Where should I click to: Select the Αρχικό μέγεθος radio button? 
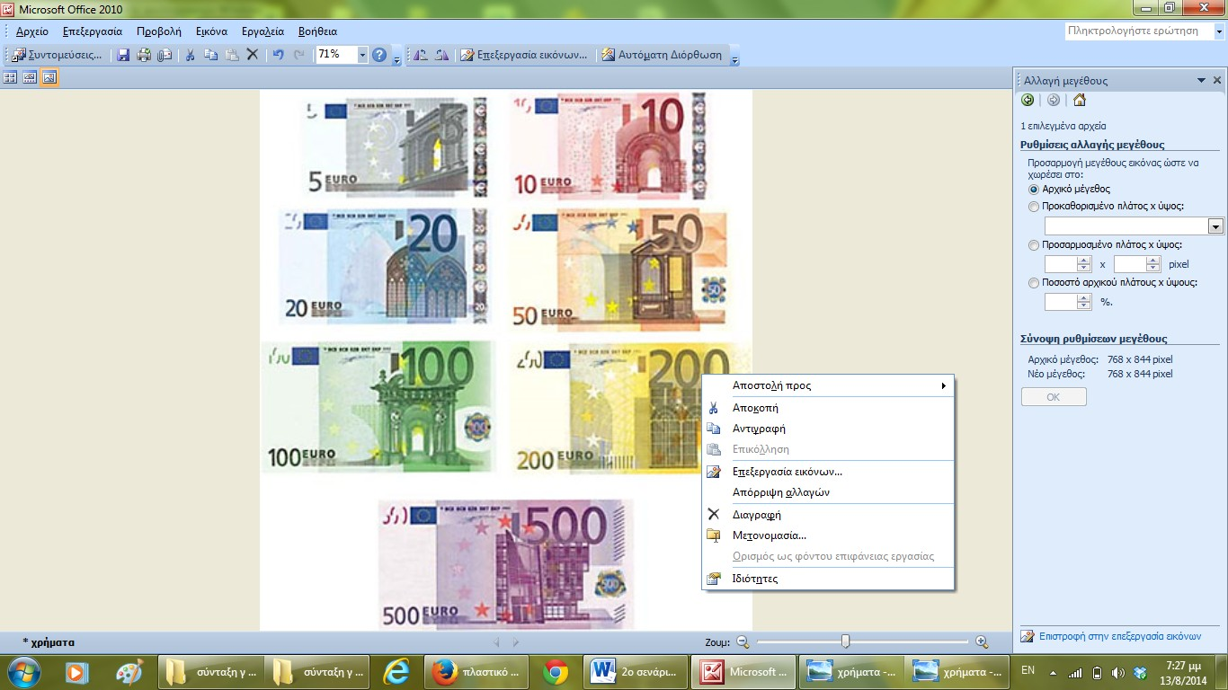coord(1033,190)
